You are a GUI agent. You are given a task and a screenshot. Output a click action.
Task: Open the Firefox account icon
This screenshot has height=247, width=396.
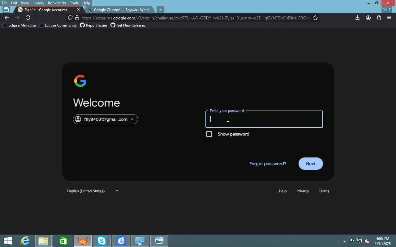pyautogui.click(x=368, y=18)
